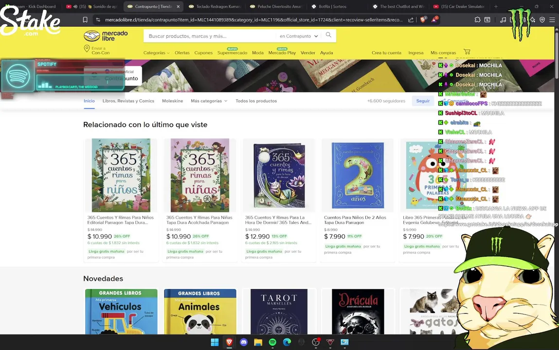Click the Seguir button for the store
Screen dimensions: 559x350
(x=423, y=101)
